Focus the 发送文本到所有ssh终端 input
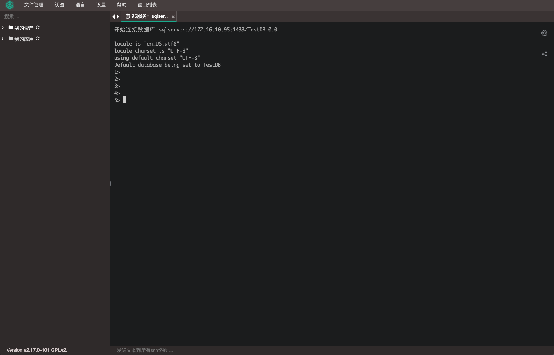The image size is (554, 355). tap(332, 350)
